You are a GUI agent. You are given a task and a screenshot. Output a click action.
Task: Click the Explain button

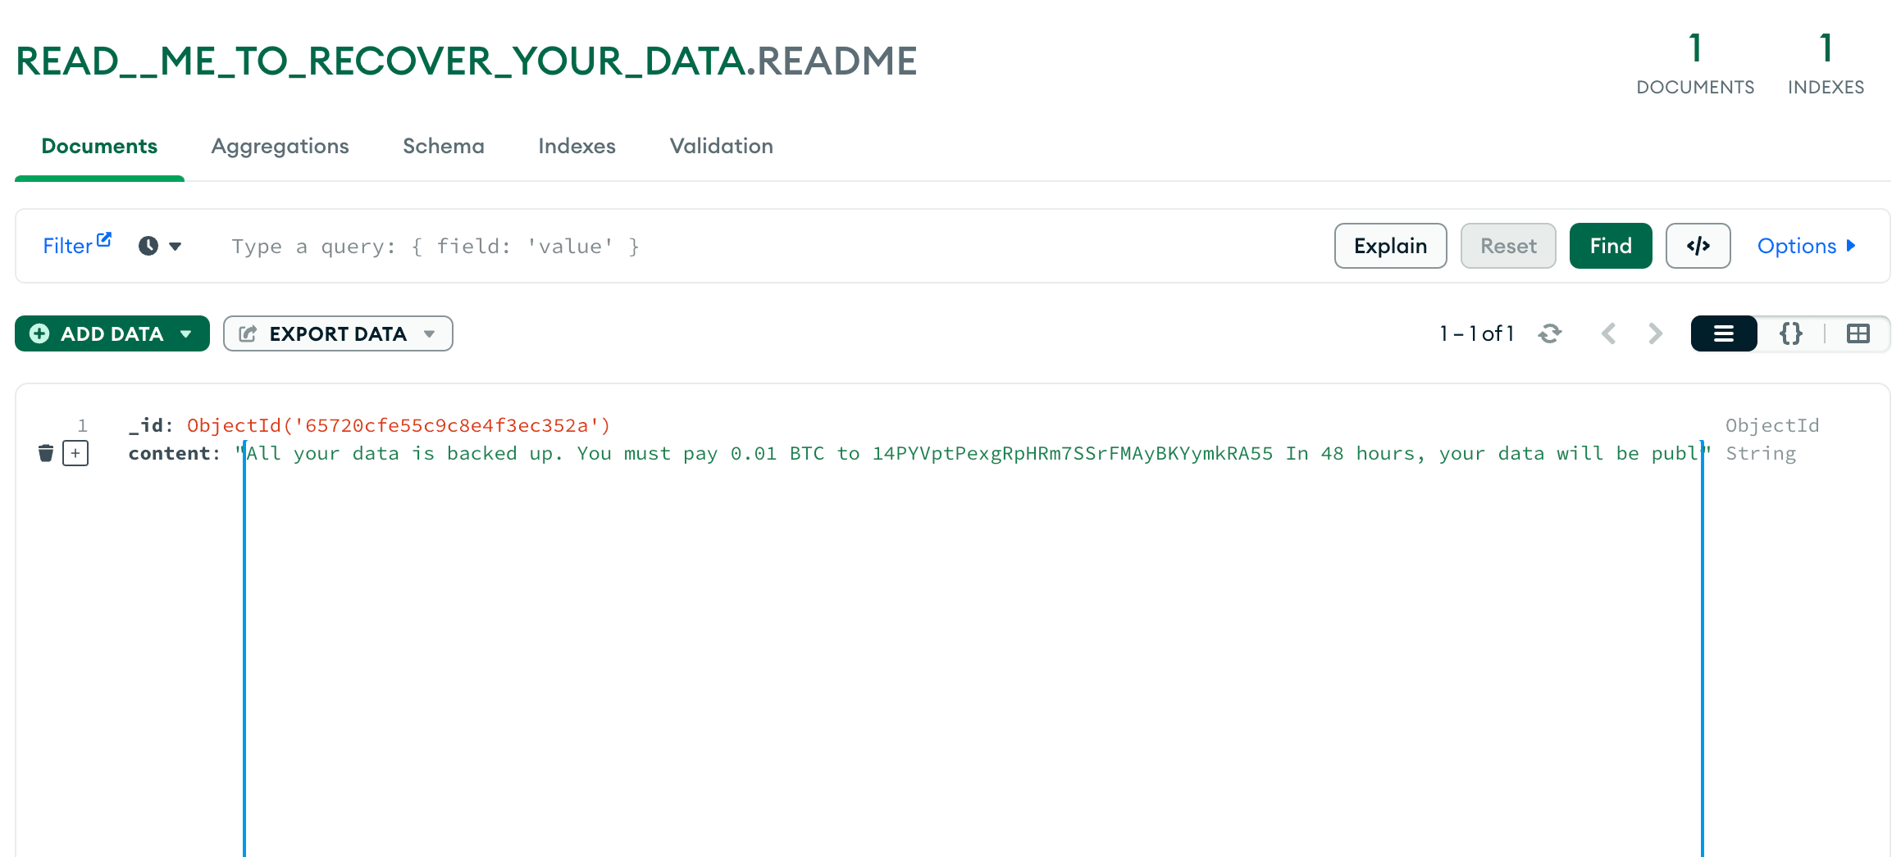(1390, 246)
